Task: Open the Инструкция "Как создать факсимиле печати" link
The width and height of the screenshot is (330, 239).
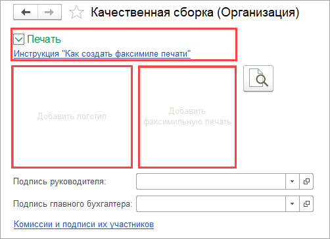Action: tap(102, 53)
